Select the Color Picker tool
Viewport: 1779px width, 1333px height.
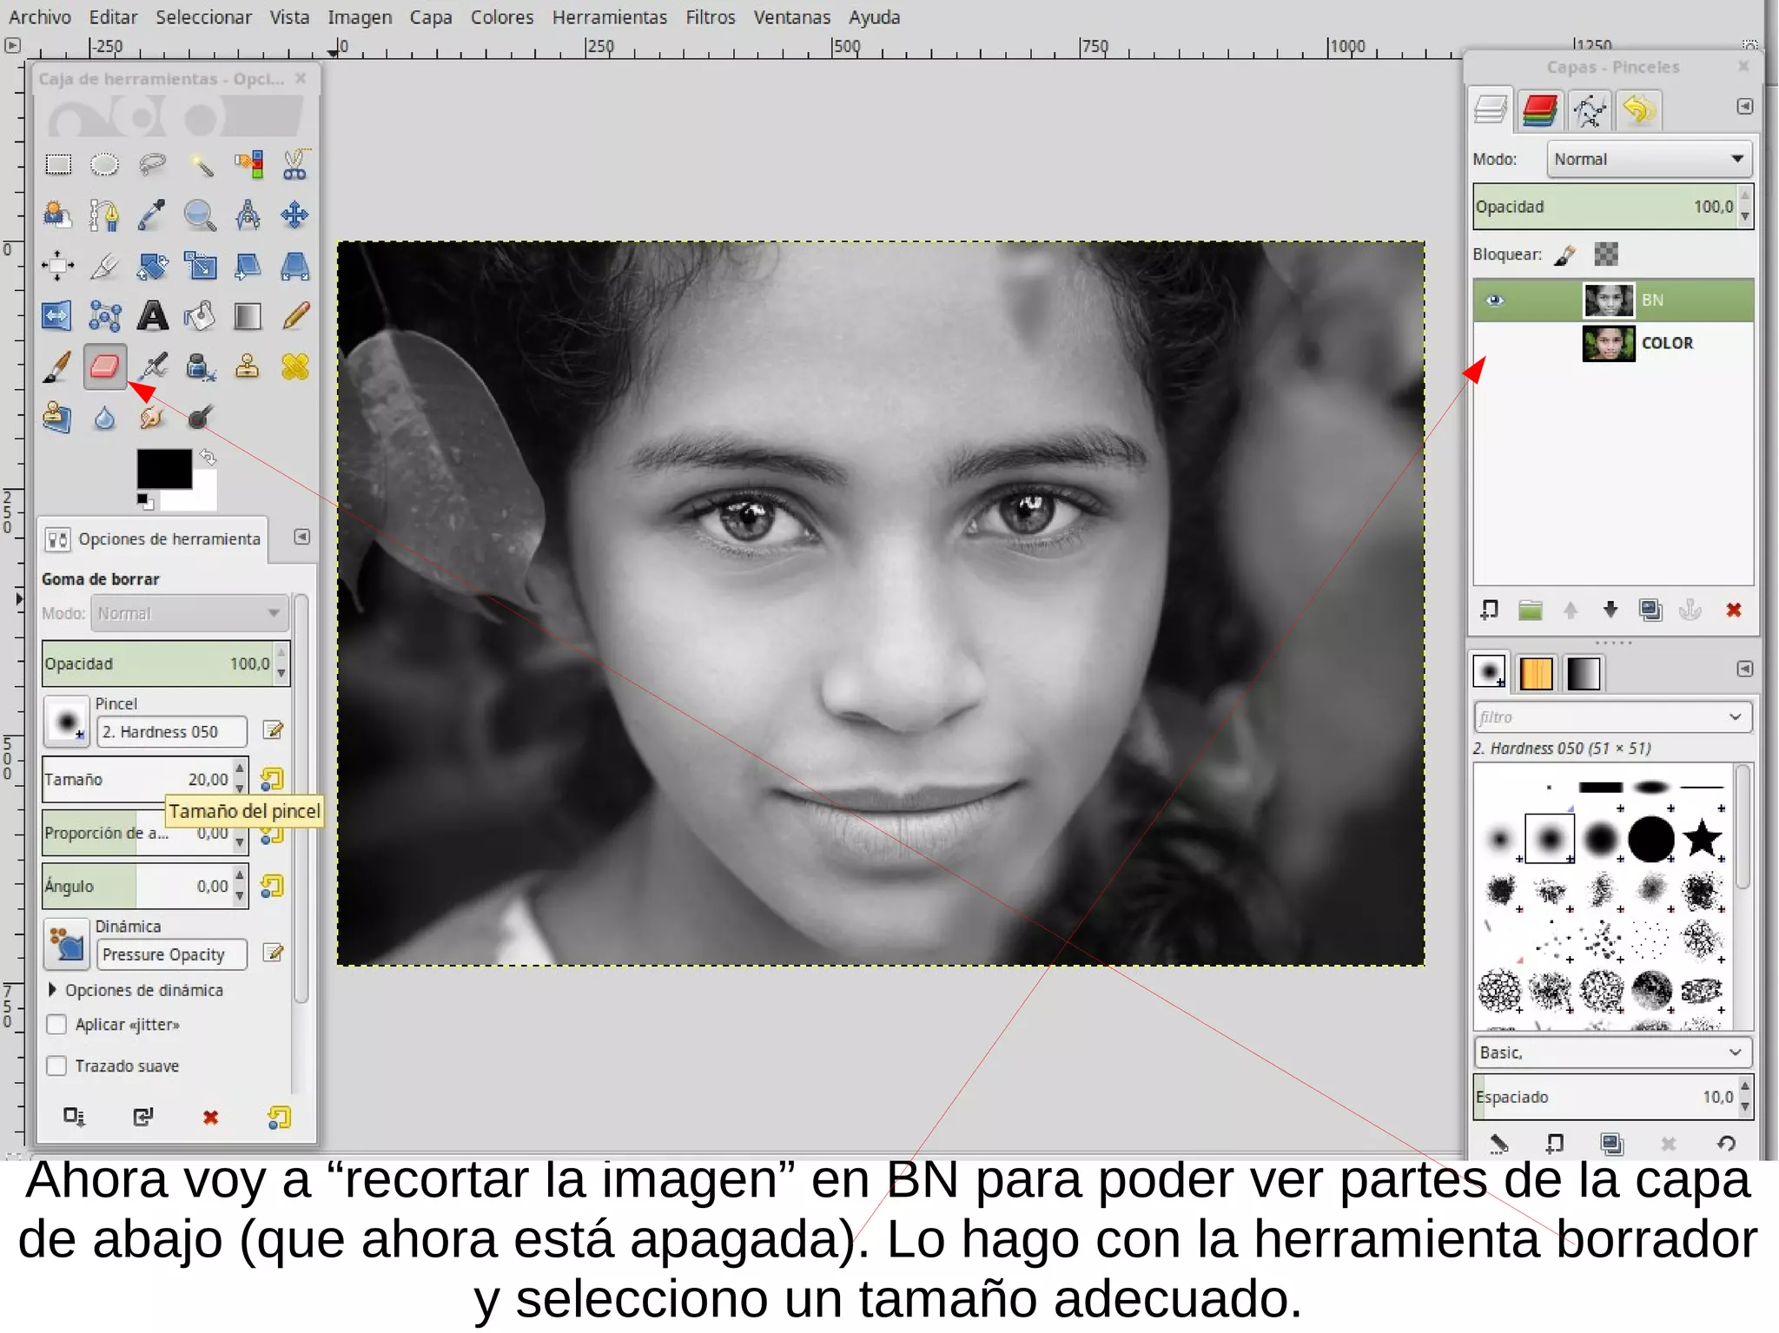coord(153,214)
